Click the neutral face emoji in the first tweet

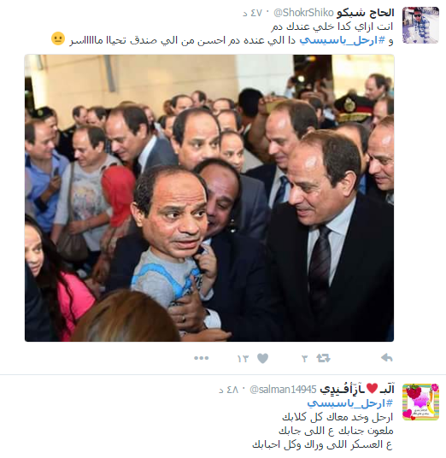pos(58,38)
